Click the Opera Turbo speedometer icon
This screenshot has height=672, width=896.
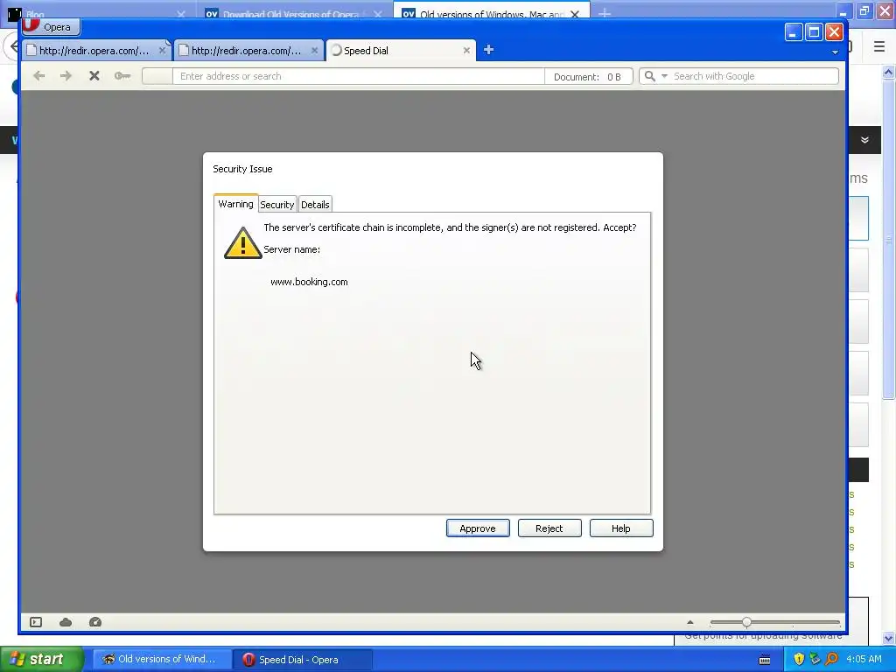95,622
